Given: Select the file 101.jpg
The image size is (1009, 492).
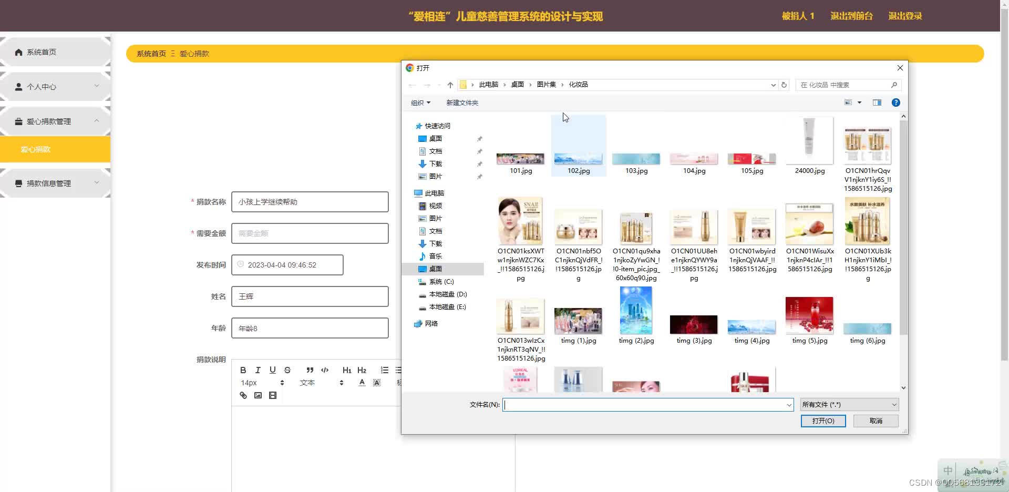Looking at the screenshot, I should coord(521,159).
